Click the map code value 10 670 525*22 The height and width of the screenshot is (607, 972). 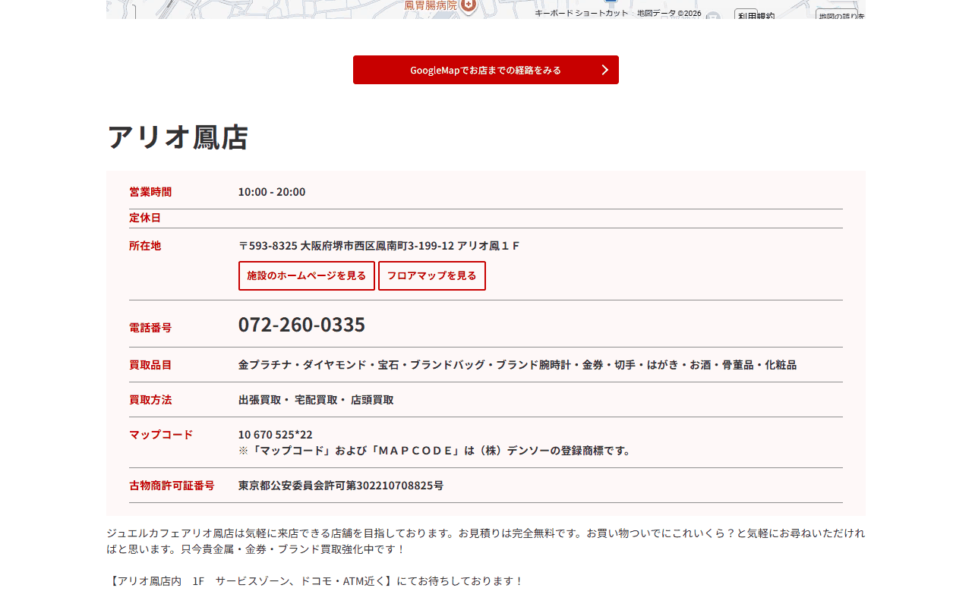pos(276,435)
